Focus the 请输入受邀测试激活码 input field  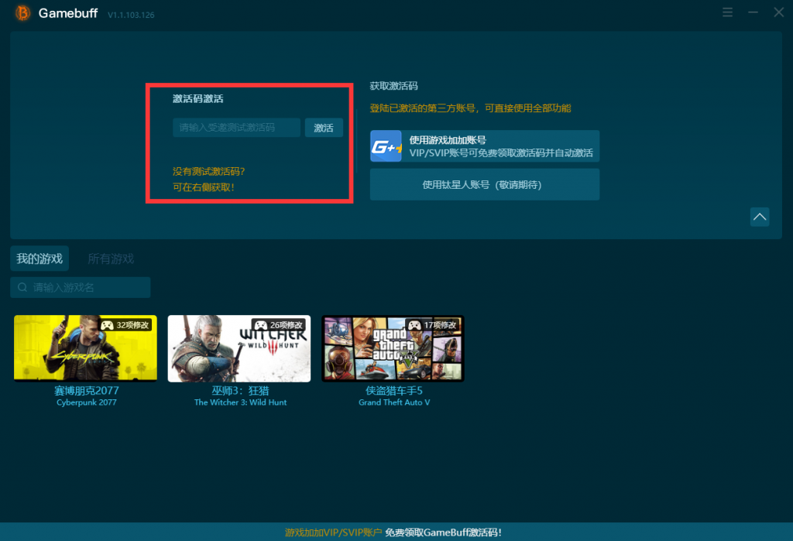(237, 128)
